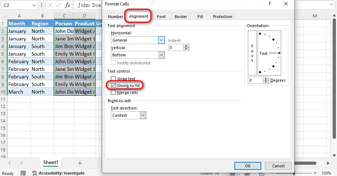Click the Month header cell

[x=19, y=23]
